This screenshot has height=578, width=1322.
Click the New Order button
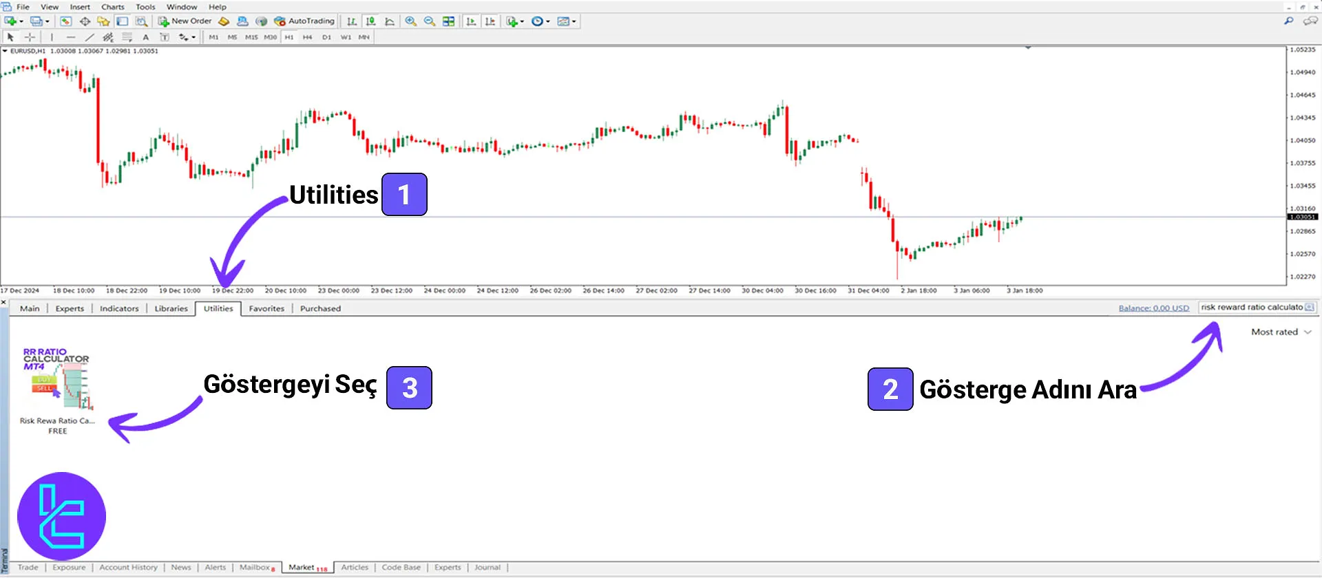tap(185, 21)
